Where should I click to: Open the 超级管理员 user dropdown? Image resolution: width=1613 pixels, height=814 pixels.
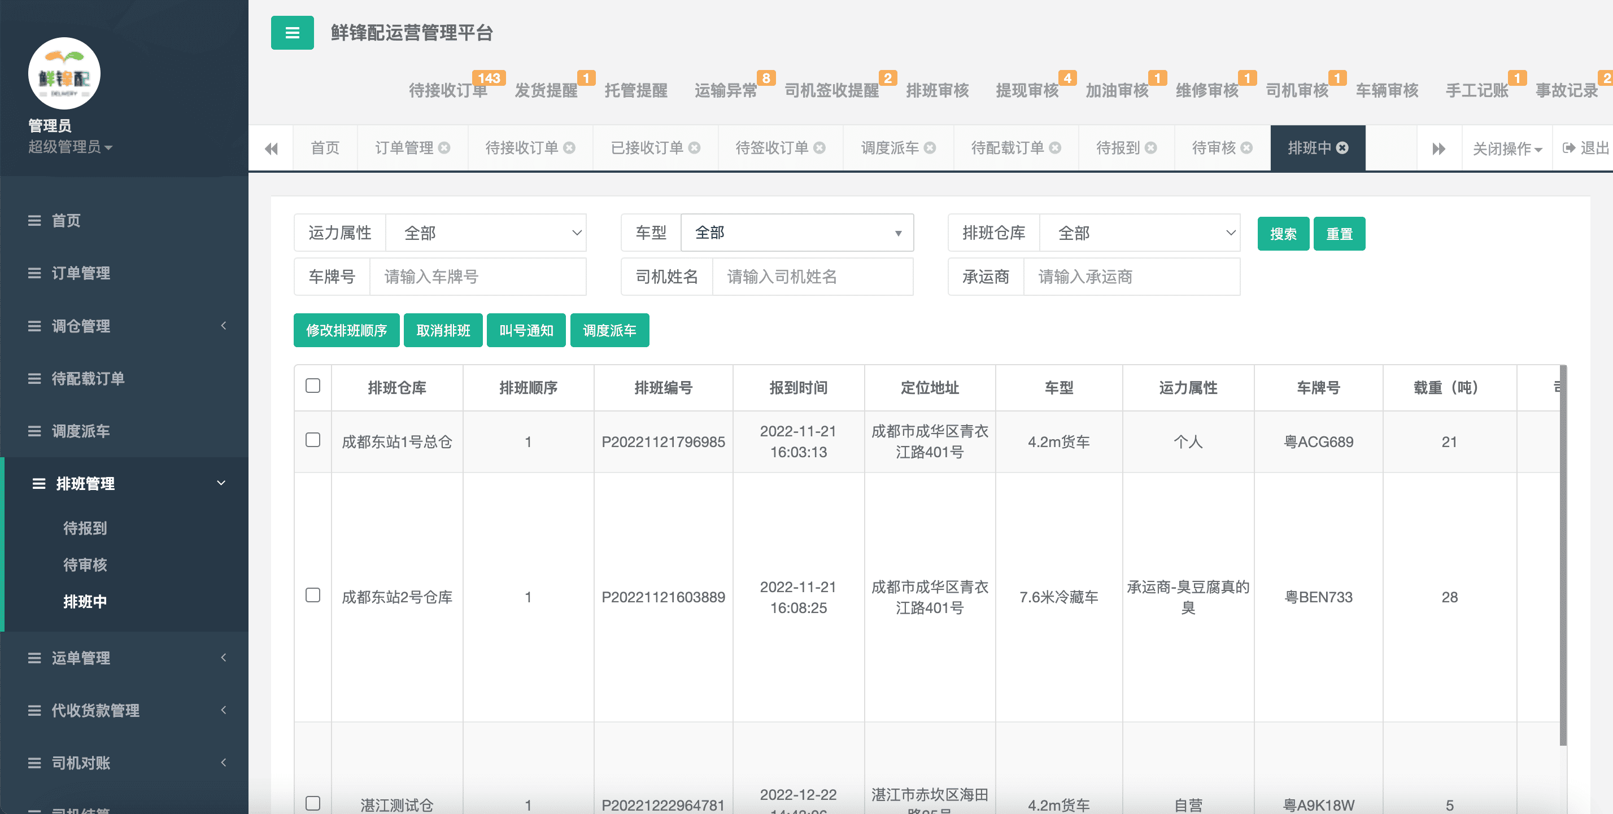point(70,147)
